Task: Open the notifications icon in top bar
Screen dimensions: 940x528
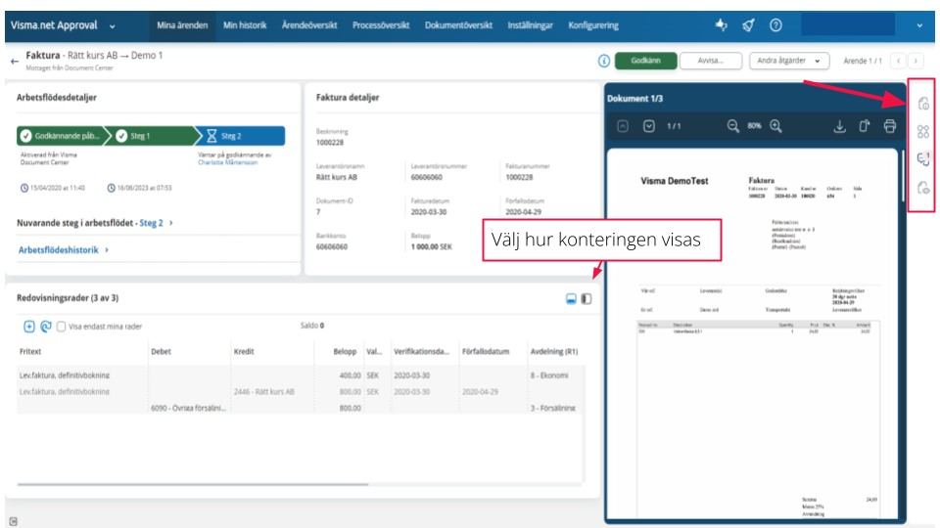Action: [722, 25]
